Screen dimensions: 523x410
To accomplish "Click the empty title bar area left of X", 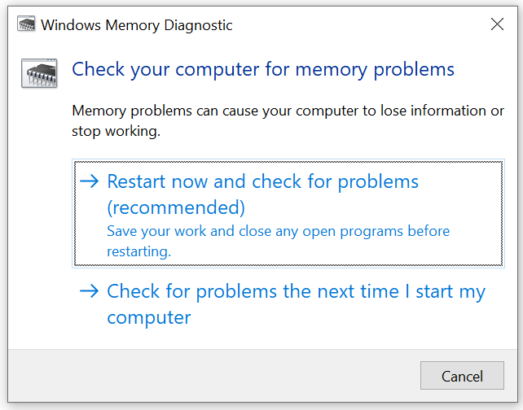I will (360, 24).
